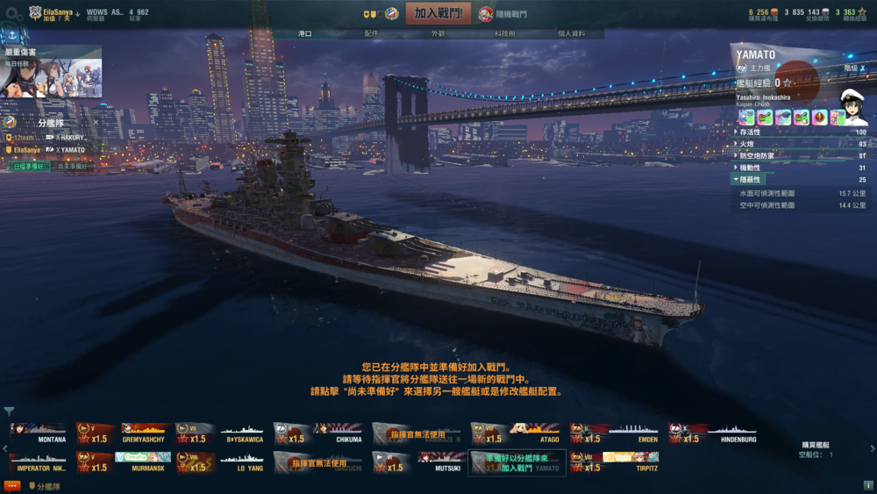Select the red exclamation commander skill icon
Screen dimensions: 877x494
pos(819,117)
